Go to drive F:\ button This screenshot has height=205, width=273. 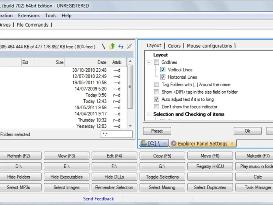[114, 166]
